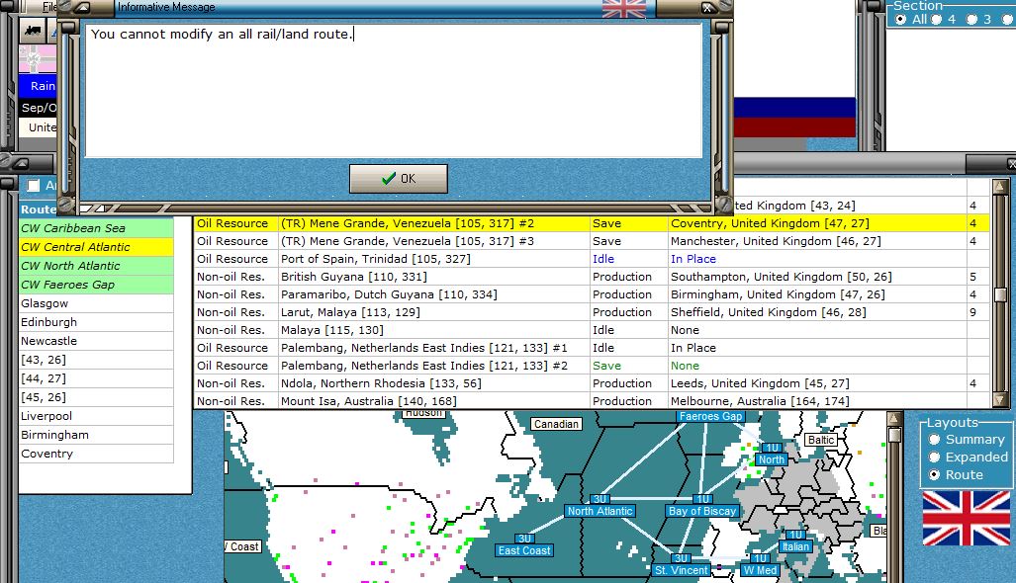The width and height of the screenshot is (1016, 583).
Task: Click North Atlantic sea area label
Action: tap(600, 511)
